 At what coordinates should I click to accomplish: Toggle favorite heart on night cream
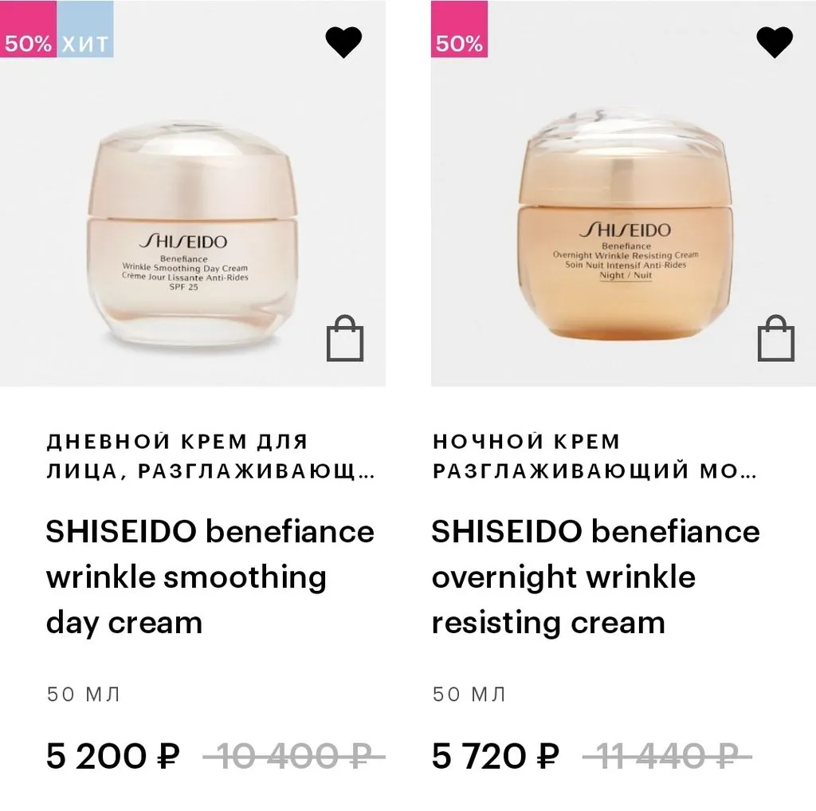point(775,42)
